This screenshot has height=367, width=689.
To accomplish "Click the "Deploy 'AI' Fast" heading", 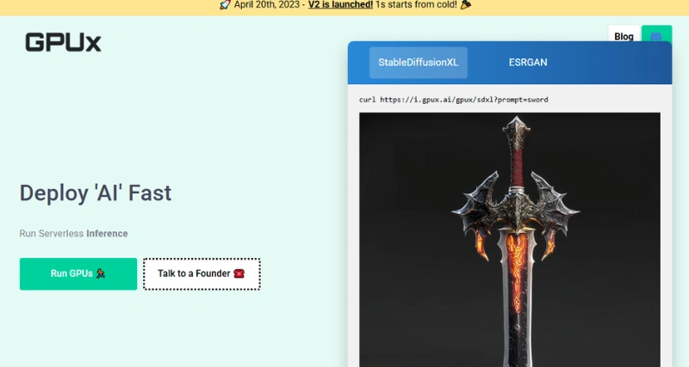I will (x=96, y=193).
